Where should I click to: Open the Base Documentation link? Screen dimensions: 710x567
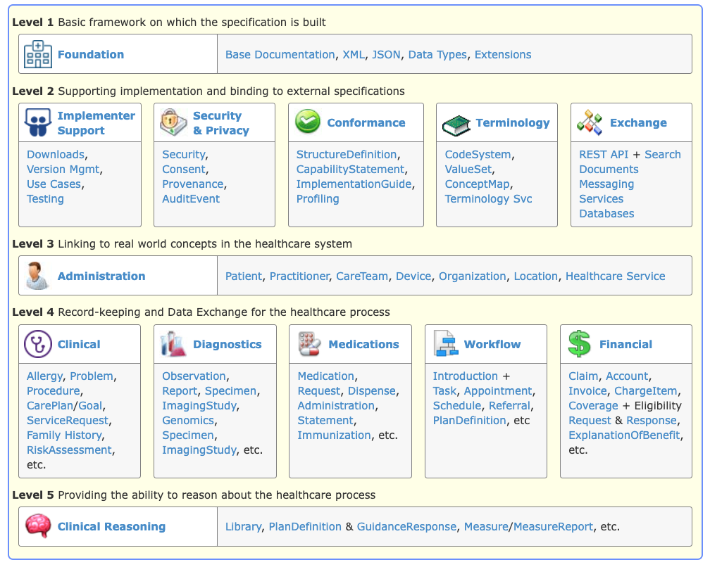[280, 55]
